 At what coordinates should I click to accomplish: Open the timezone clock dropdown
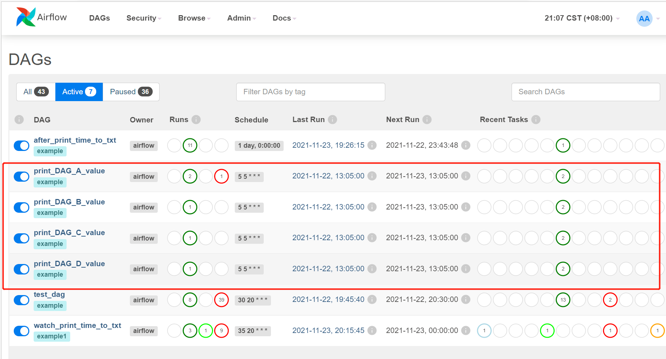[x=582, y=18]
